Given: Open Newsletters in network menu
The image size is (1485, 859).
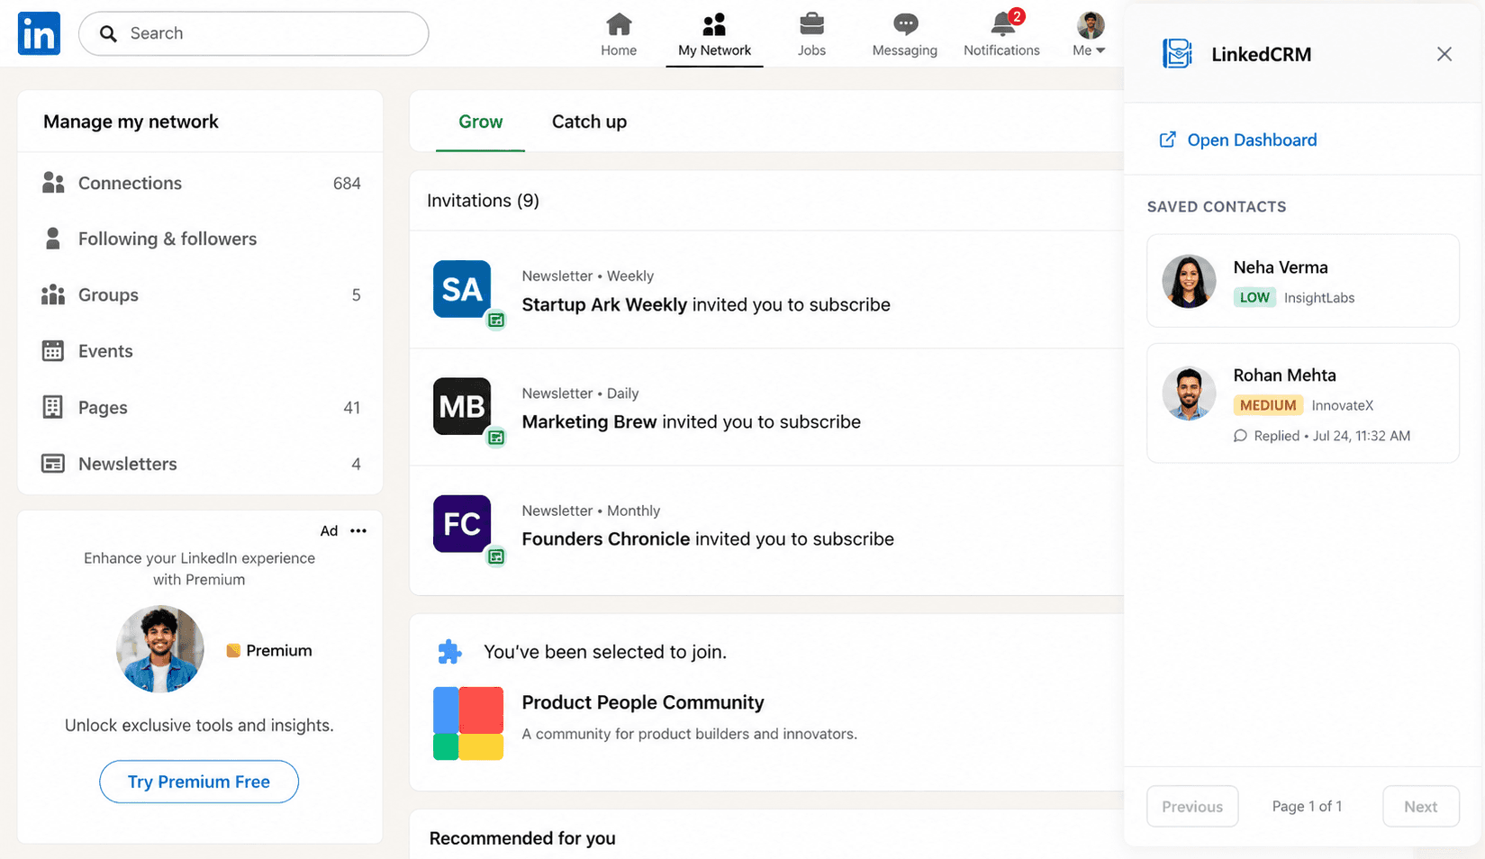Looking at the screenshot, I should (201, 464).
